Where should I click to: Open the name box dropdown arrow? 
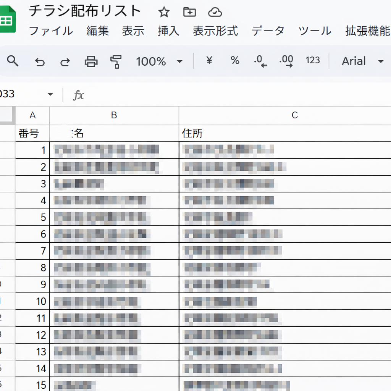(x=50, y=94)
